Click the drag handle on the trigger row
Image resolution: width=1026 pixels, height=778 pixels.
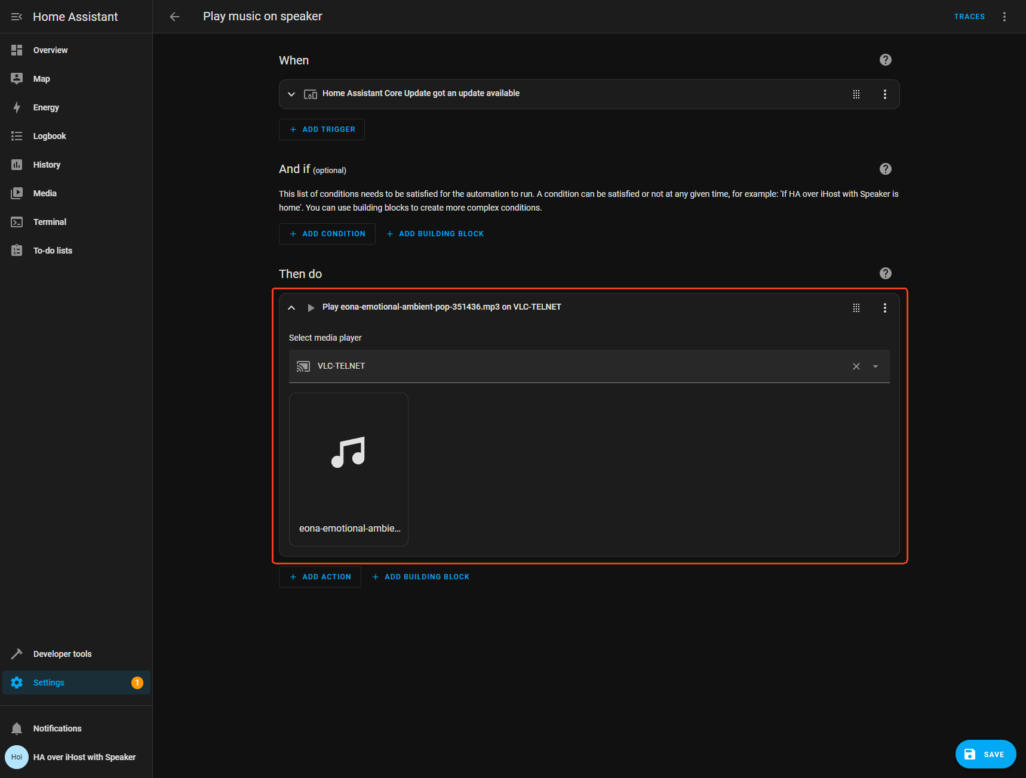pos(856,94)
